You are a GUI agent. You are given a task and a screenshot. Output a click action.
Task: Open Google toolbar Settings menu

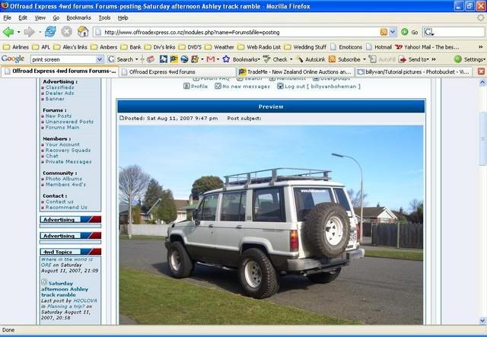[x=469, y=59]
